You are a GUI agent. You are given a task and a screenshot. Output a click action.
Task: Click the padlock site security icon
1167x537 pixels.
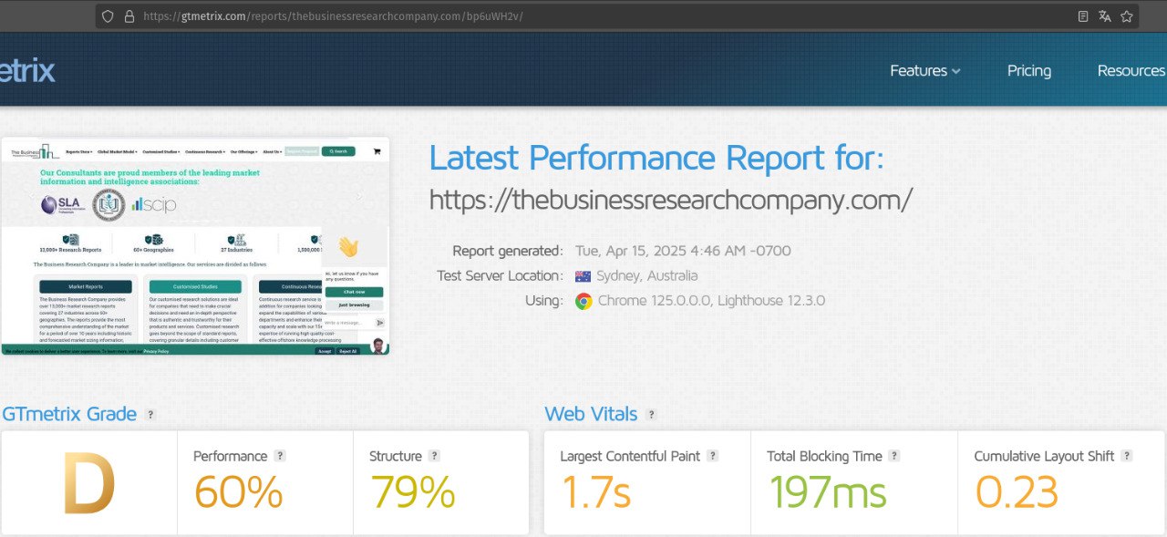coord(129,16)
